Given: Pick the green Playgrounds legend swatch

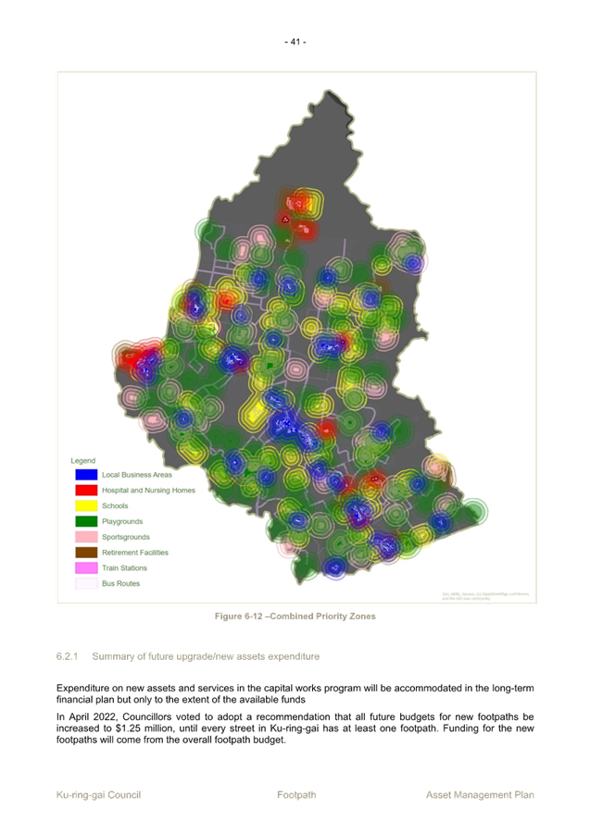Looking at the screenshot, I should pyautogui.click(x=85, y=521).
